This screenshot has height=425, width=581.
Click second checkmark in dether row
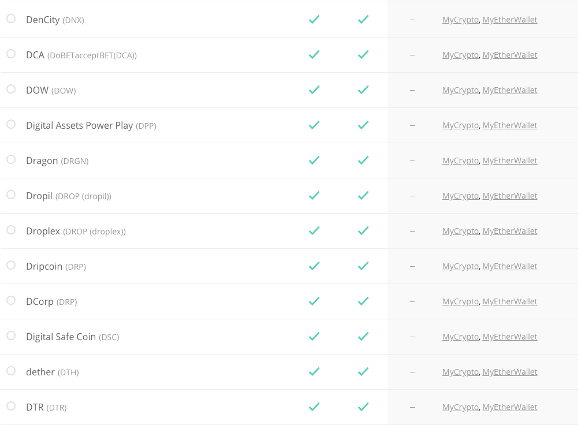363,372
